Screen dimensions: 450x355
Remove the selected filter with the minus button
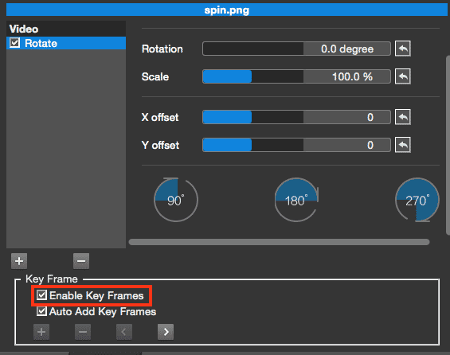pos(81,261)
